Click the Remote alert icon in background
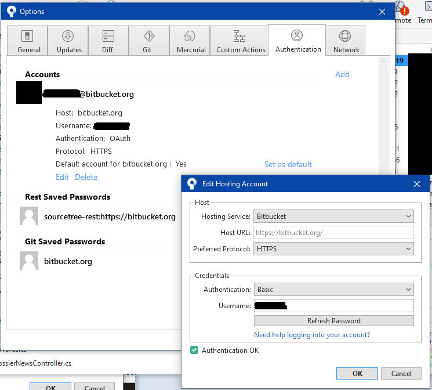432x390 pixels. coord(404,11)
